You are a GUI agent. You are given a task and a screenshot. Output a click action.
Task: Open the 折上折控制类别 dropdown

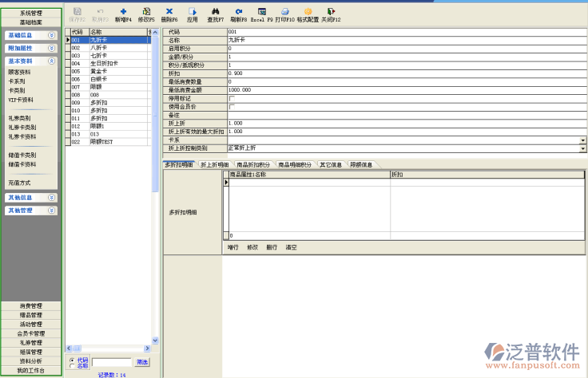[582, 148]
